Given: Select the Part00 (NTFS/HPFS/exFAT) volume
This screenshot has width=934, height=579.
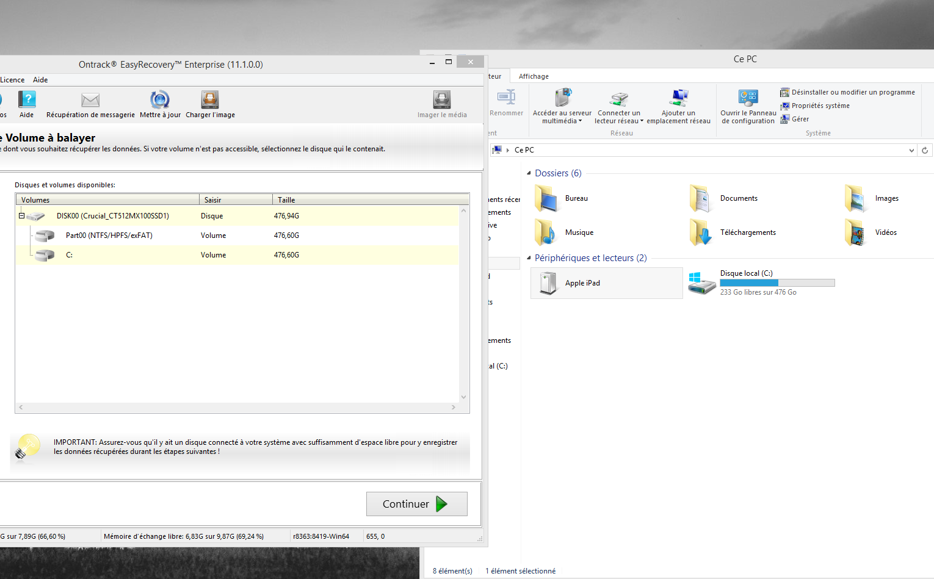Looking at the screenshot, I should (x=237, y=236).
